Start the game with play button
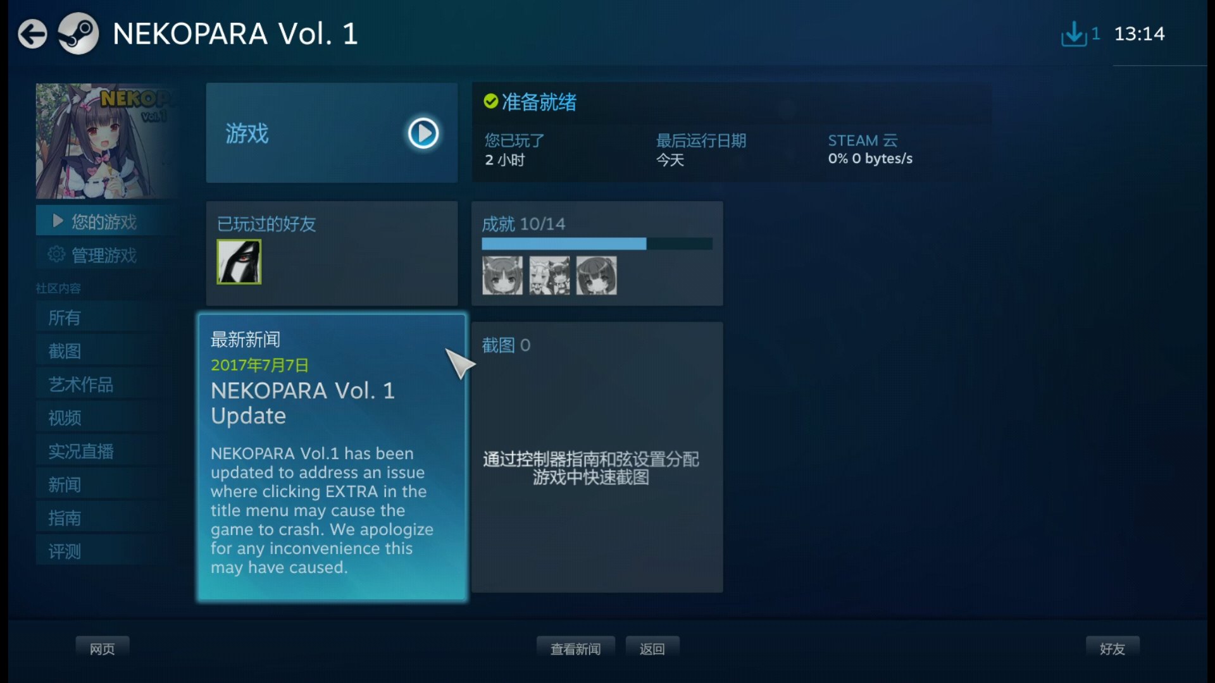 click(x=423, y=133)
